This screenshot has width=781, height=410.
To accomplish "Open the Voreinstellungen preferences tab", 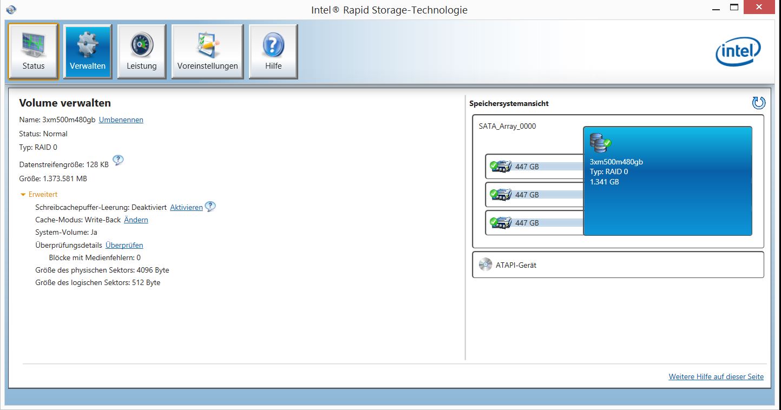I will (x=207, y=52).
